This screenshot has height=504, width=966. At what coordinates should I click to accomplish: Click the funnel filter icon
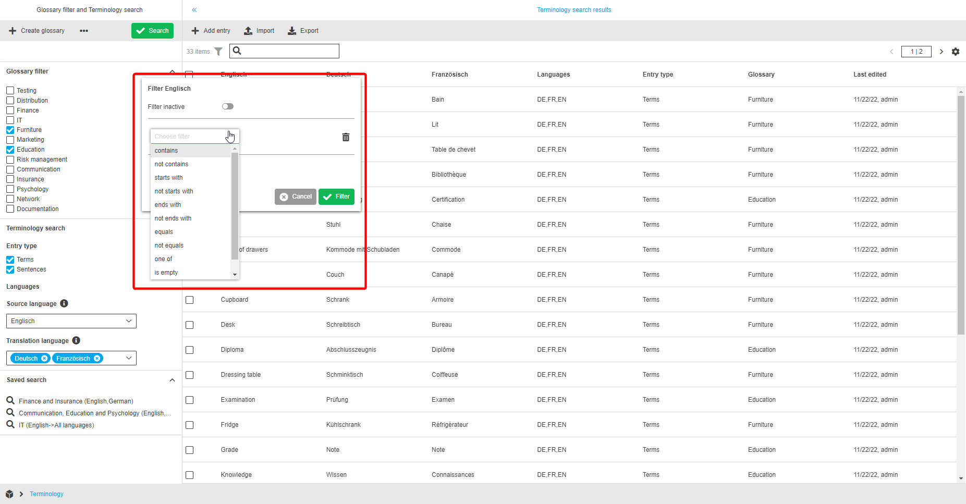pyautogui.click(x=218, y=52)
